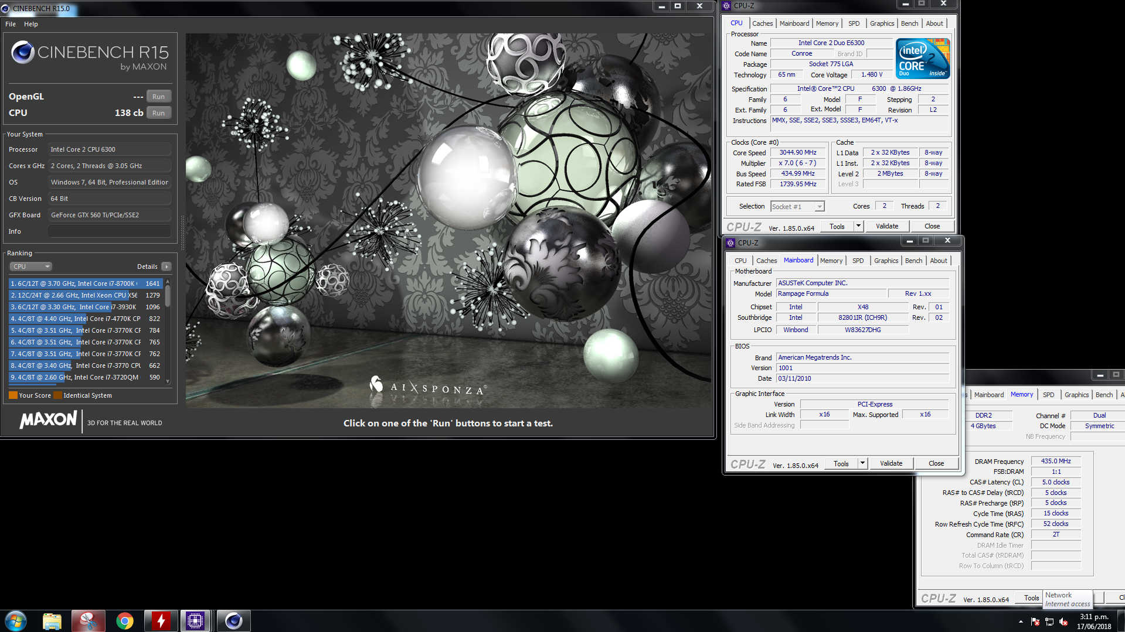Open the File menu in Cinebench
This screenshot has width=1125, height=632.
11,24
